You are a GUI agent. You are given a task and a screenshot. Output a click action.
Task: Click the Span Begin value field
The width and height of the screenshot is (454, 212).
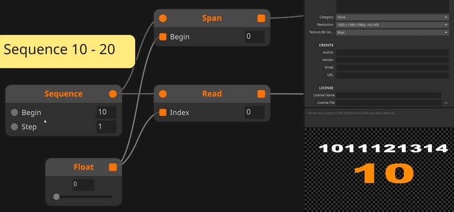(x=255, y=37)
